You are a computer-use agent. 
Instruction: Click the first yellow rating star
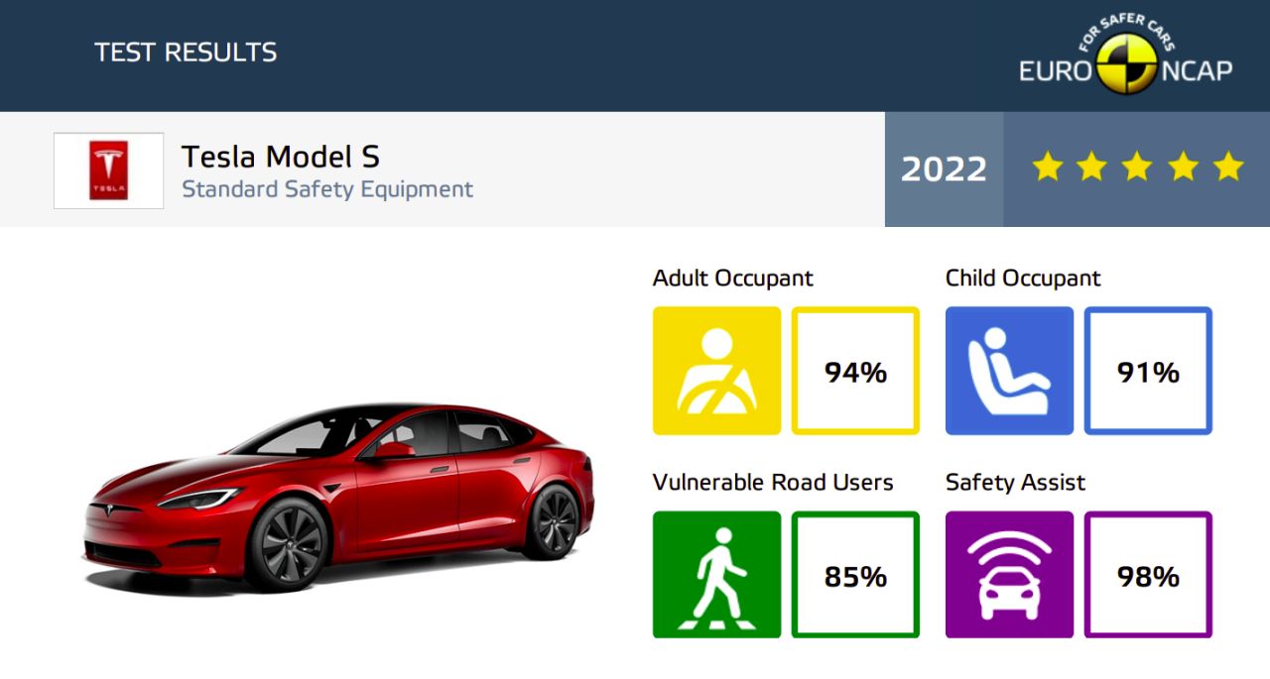click(1047, 167)
